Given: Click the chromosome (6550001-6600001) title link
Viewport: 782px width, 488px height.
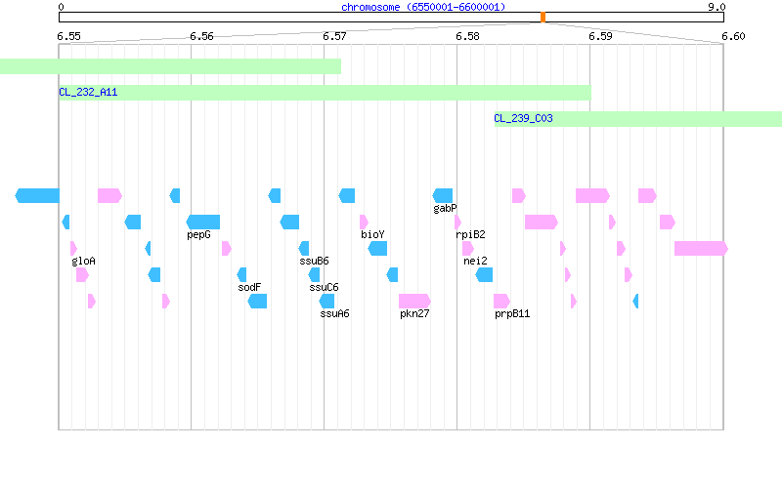Looking at the screenshot, I should 423,7.
